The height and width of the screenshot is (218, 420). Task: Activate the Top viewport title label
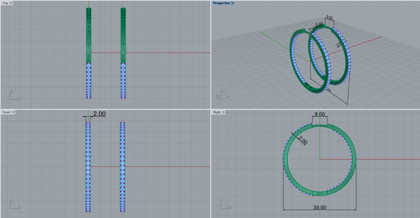6,3
